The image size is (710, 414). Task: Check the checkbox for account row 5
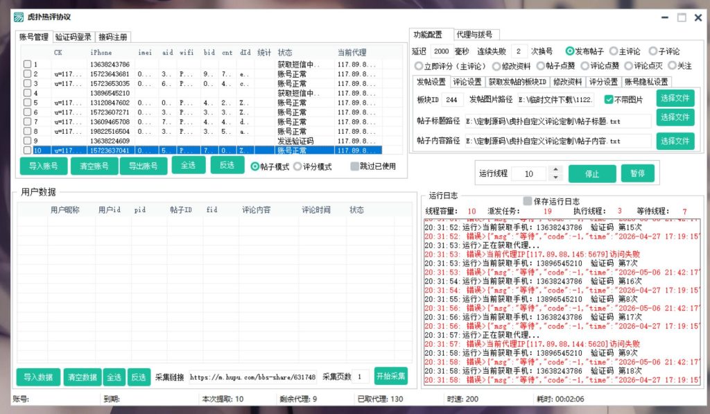(x=27, y=103)
